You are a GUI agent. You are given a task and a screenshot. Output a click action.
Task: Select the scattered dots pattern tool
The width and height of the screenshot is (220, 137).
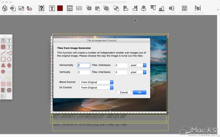point(3,96)
